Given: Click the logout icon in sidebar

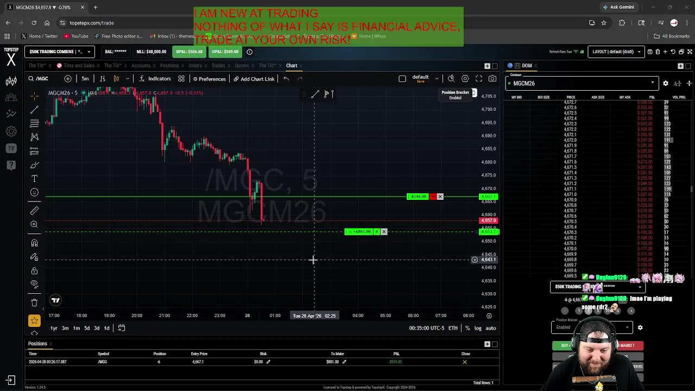Looking at the screenshot, I should [11, 380].
